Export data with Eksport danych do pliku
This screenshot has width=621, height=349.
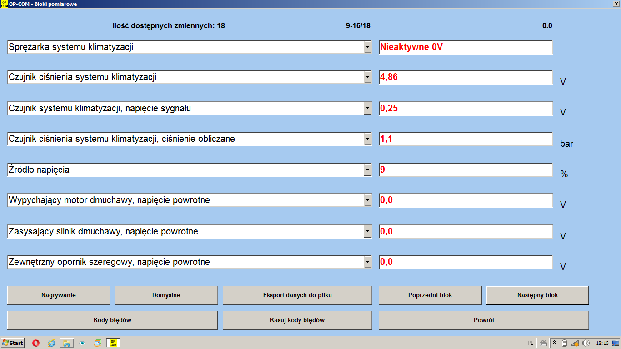click(x=297, y=295)
